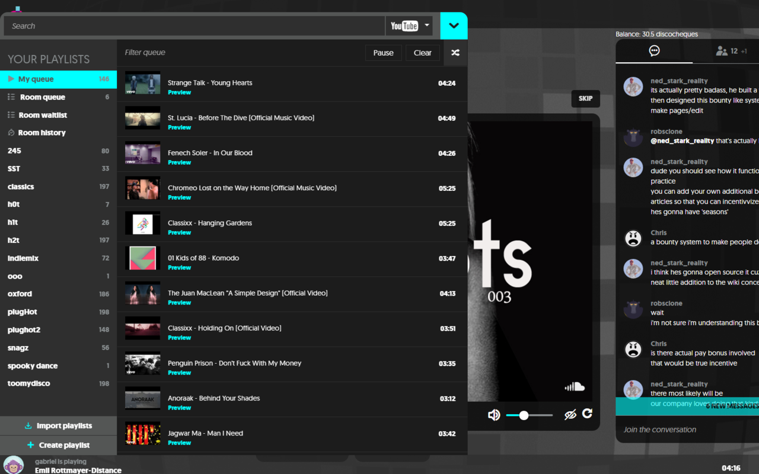The width and height of the screenshot is (759, 474).
Task: Preview Fenech Soler - In Our Blood
Action: [179, 162]
